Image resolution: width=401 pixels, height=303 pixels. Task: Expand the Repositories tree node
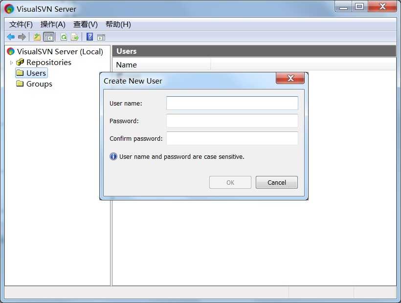[11, 63]
